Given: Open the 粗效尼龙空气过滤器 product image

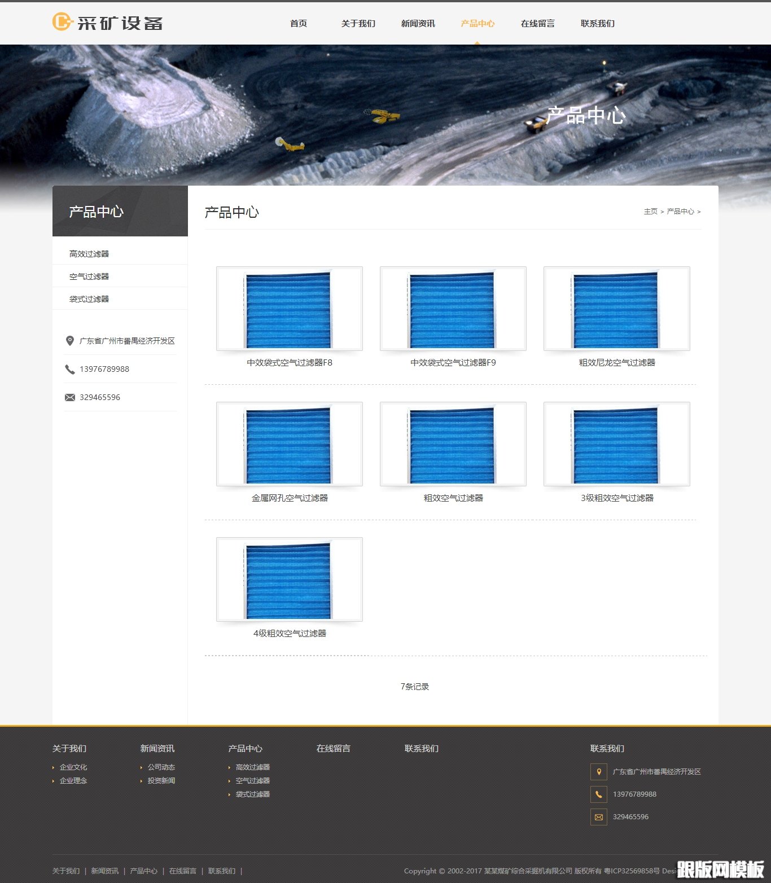Looking at the screenshot, I should pos(616,309).
